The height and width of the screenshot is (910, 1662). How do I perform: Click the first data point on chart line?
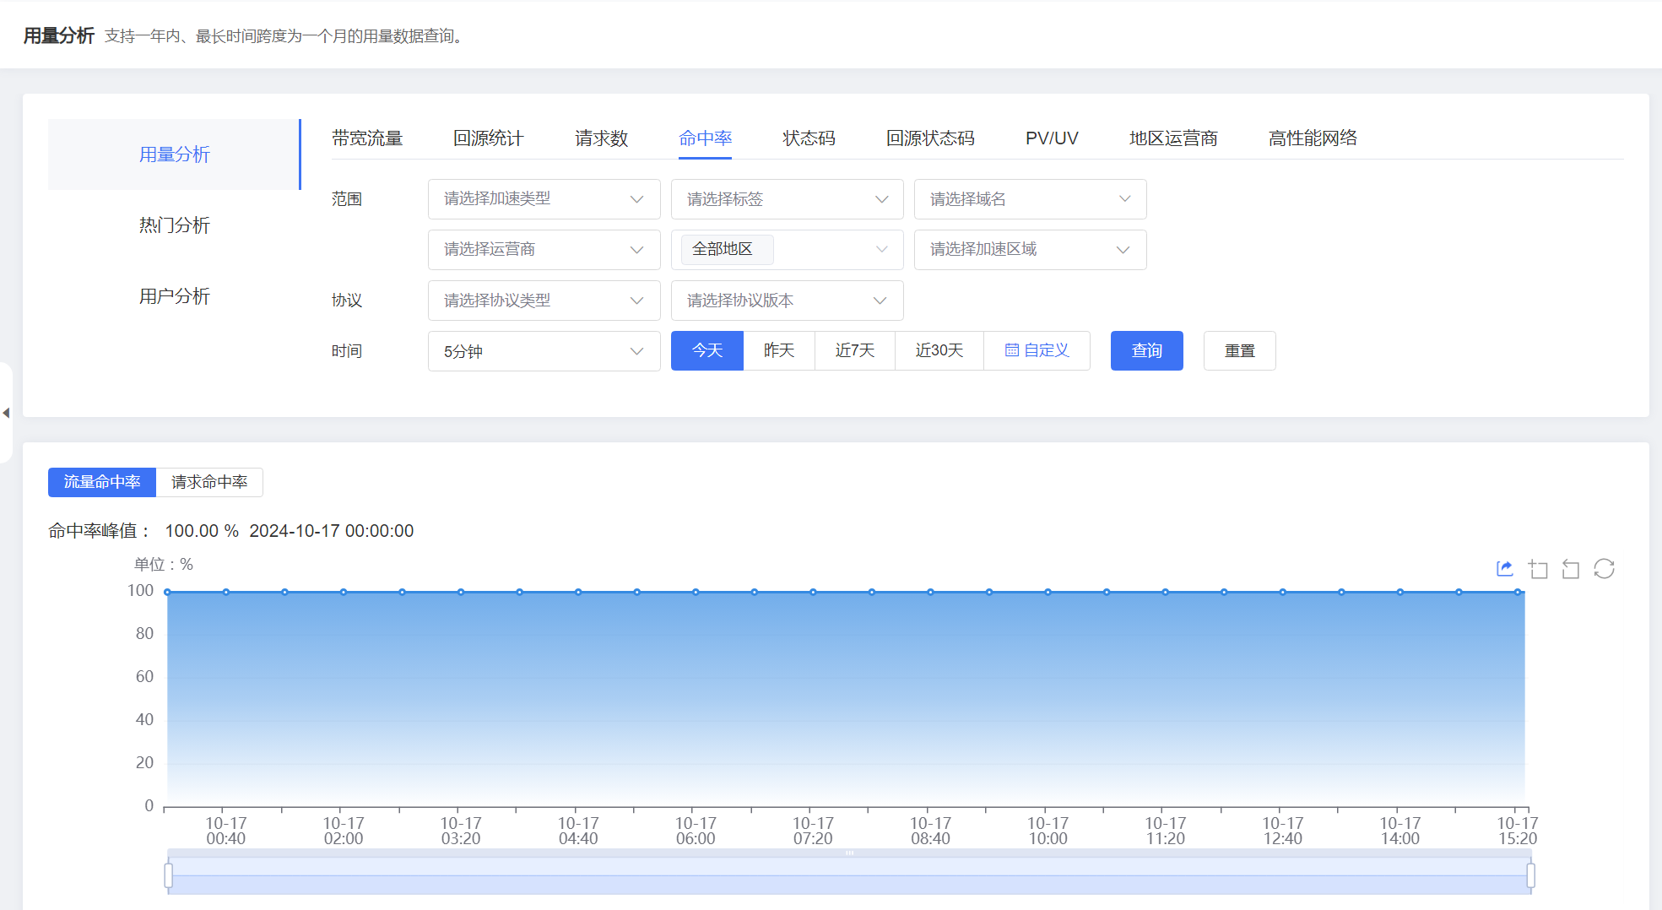[167, 592]
